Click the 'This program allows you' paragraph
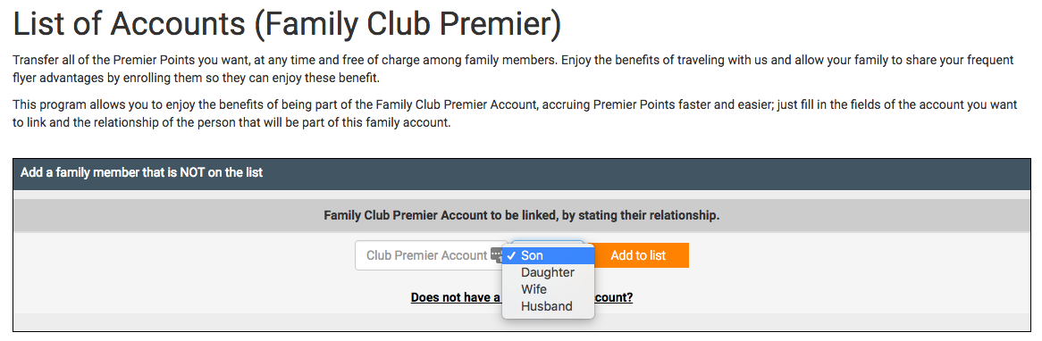The height and width of the screenshot is (341, 1042). click(x=515, y=114)
